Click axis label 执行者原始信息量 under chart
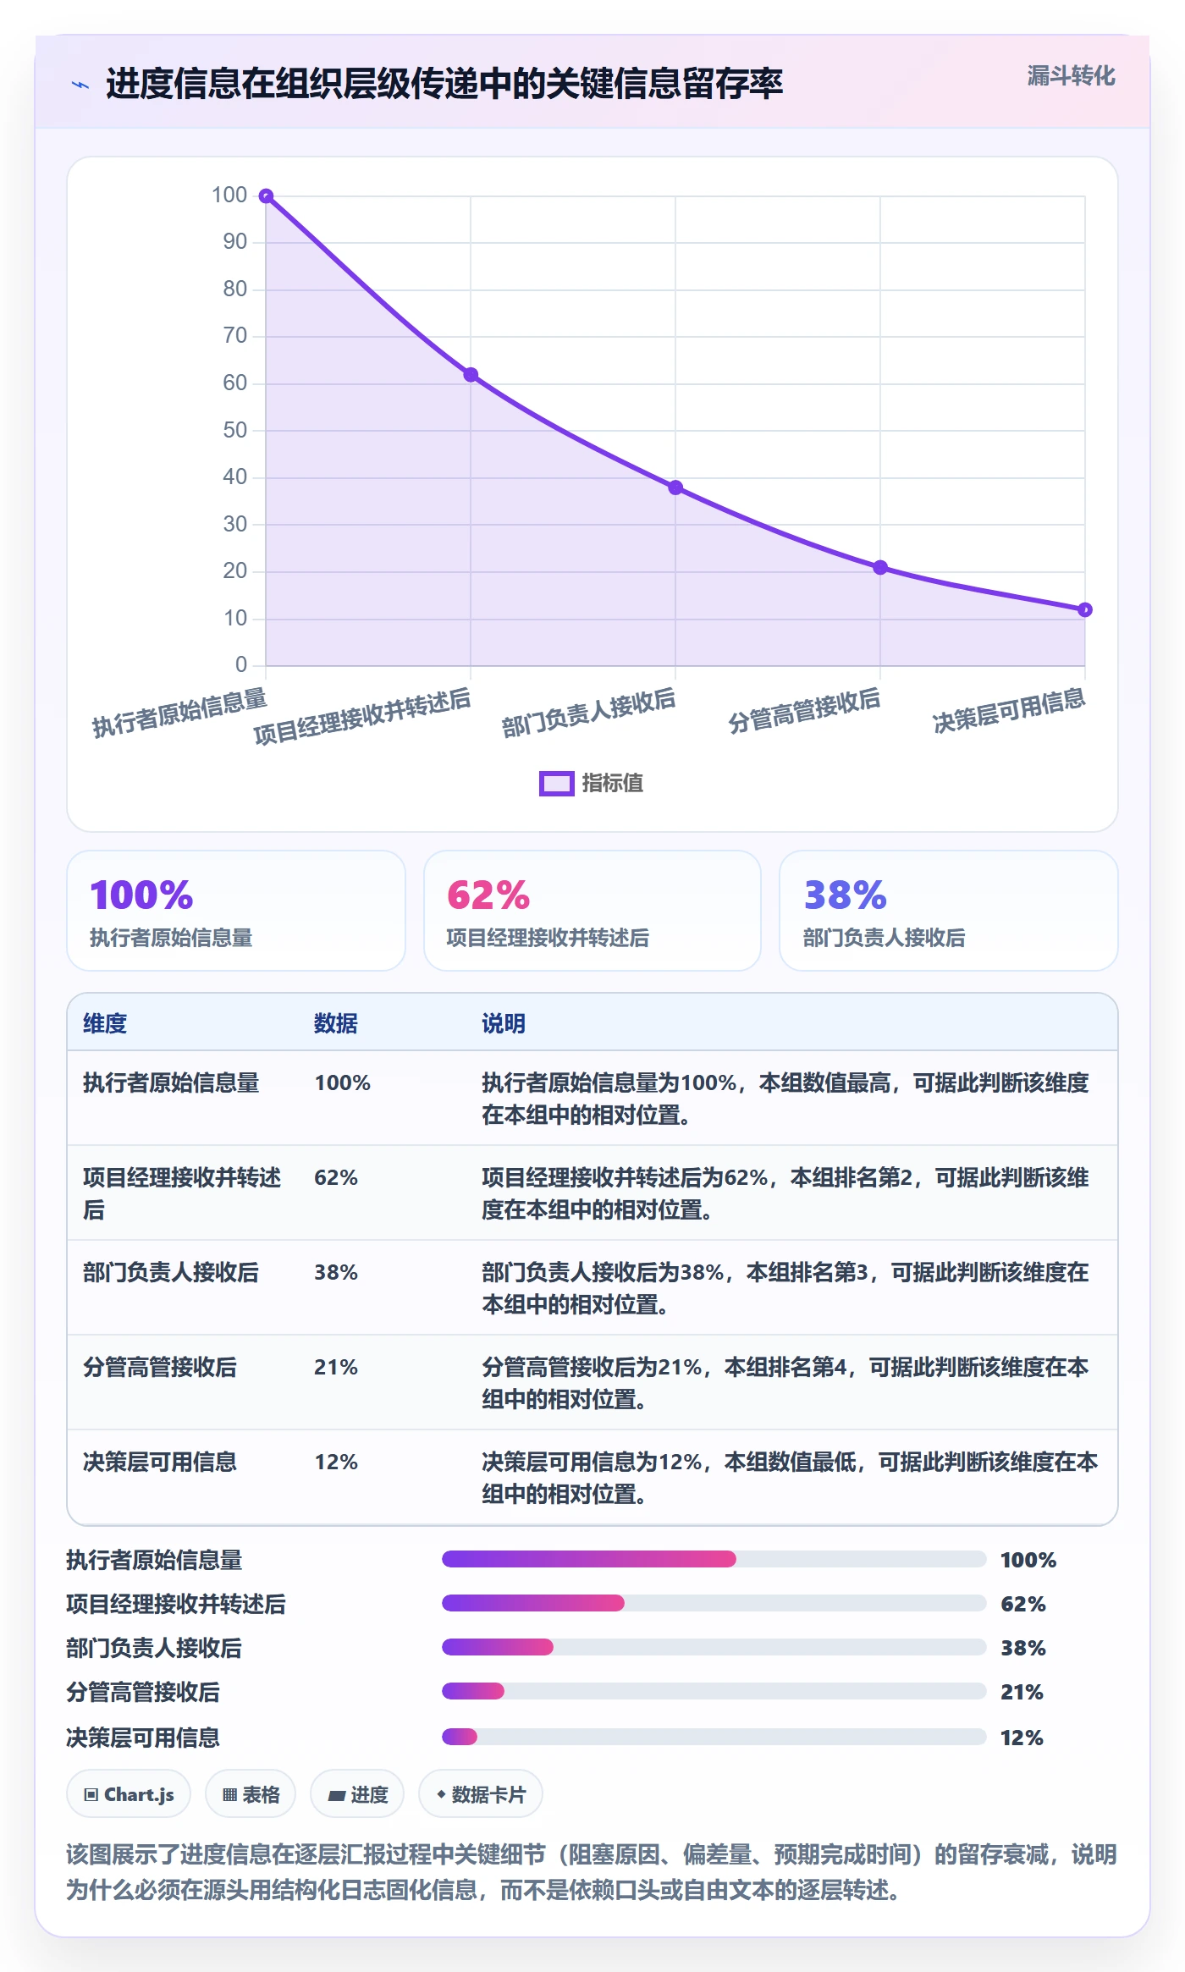Screen dimensions: 1185x1972 click(x=179, y=713)
